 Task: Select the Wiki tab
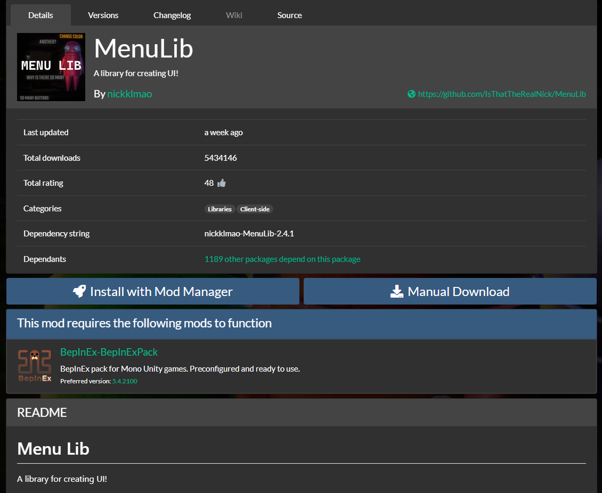point(234,15)
